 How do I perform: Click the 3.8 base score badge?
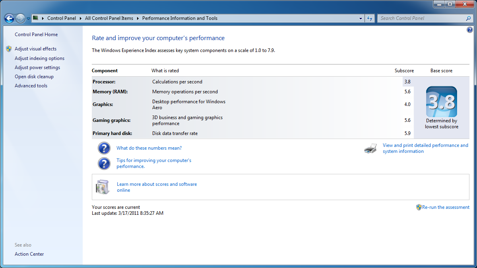coord(441,102)
